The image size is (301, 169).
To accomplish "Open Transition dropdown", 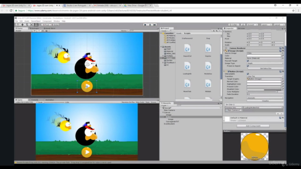I will [265, 76].
